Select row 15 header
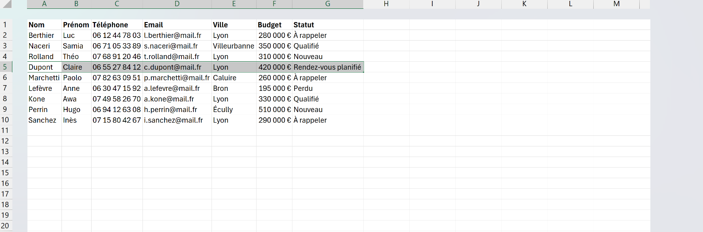Viewport: 703px width, 232px height. (6, 173)
